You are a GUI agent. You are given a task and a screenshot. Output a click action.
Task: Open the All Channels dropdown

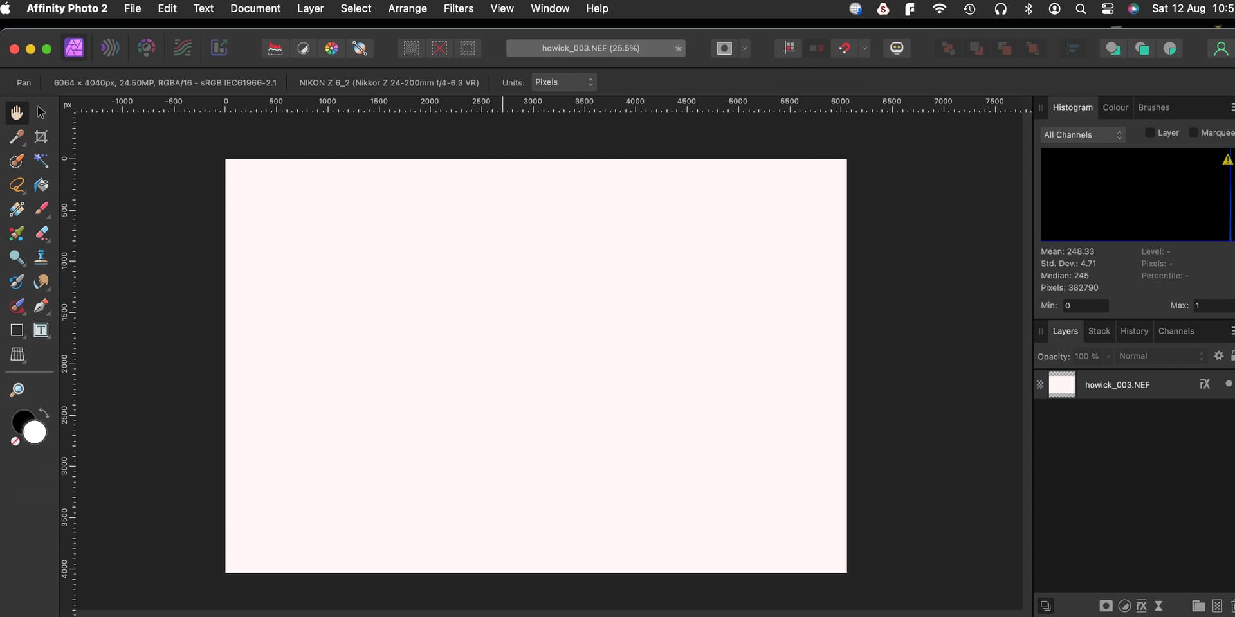(x=1083, y=135)
